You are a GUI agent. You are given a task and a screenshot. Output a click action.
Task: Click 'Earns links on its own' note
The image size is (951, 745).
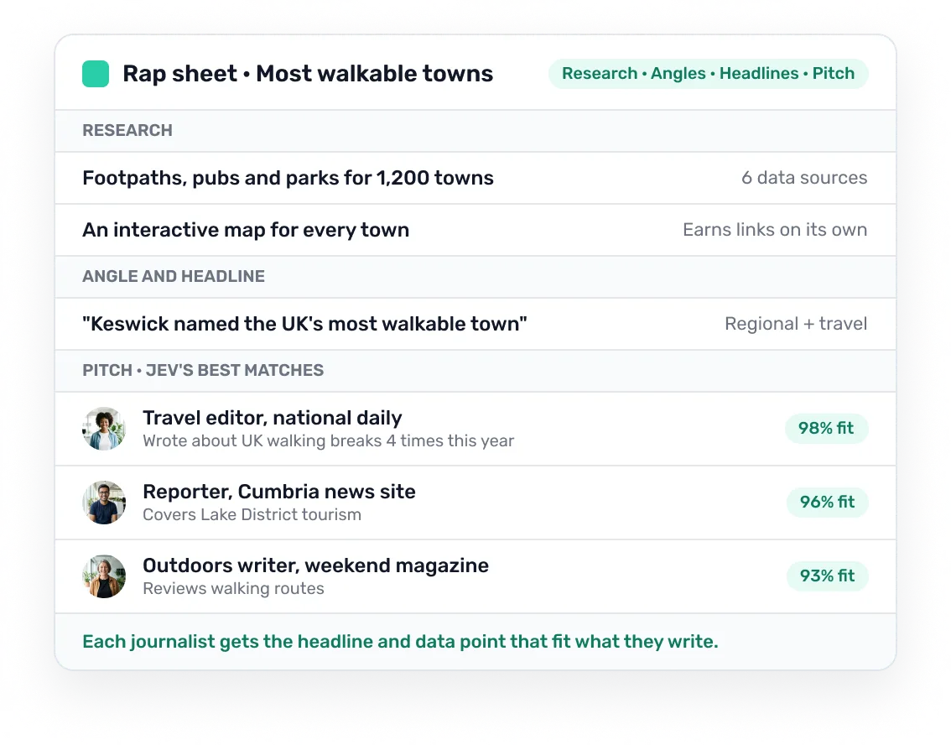[775, 230]
